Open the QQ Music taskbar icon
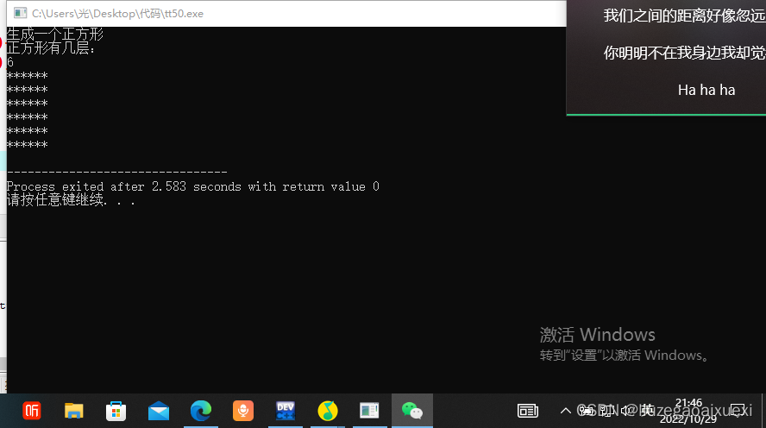The height and width of the screenshot is (428, 766). (x=327, y=411)
